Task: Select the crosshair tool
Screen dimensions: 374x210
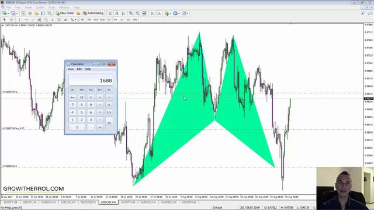Action: 11,20
